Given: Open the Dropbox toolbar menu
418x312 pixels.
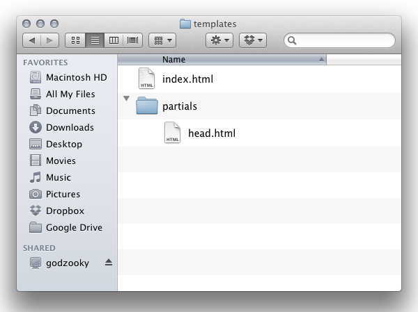Looking at the screenshot, I should point(253,40).
